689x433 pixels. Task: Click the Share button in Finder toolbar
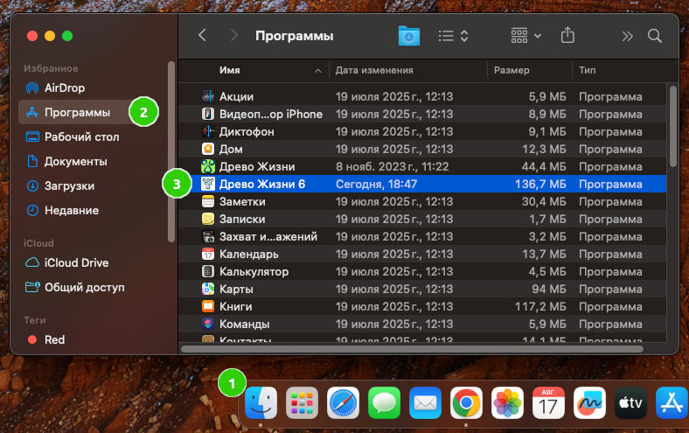(x=568, y=36)
